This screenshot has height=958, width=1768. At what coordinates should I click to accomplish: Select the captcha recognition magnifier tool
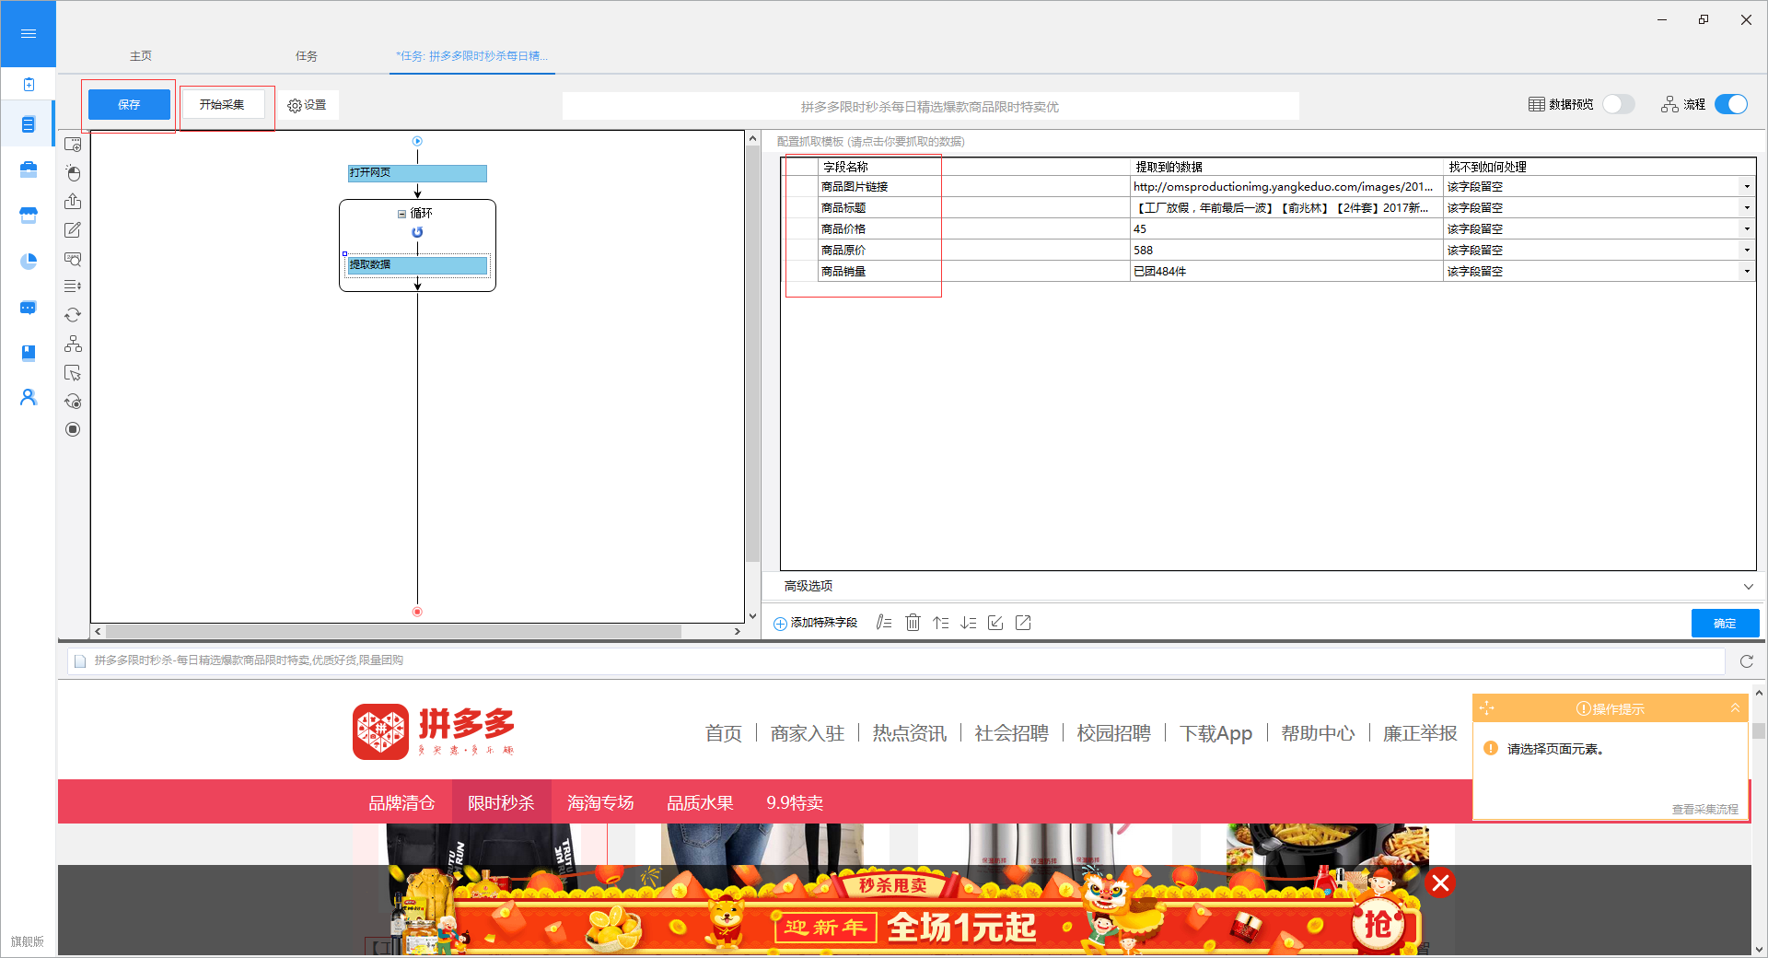pos(73,259)
